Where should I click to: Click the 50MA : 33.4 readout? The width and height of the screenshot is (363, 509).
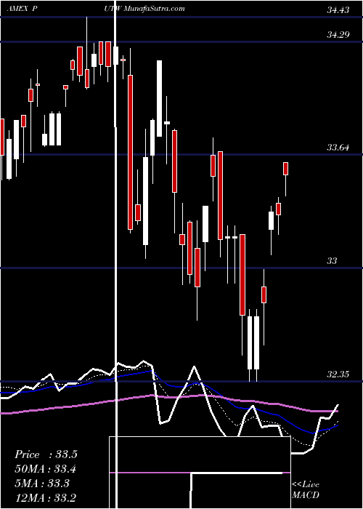(x=46, y=469)
